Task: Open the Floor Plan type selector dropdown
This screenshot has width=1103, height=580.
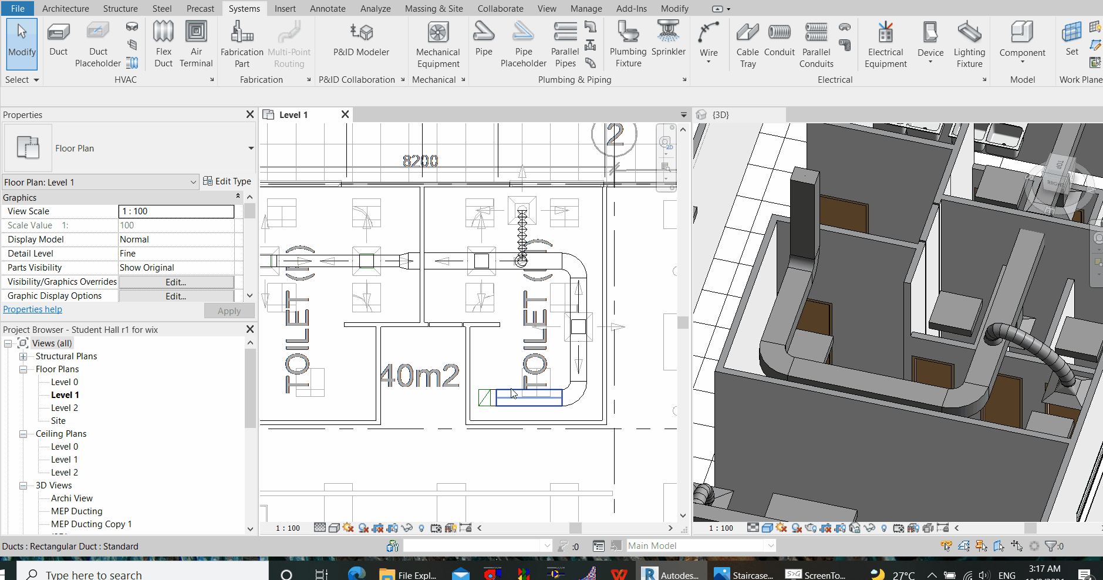Action: 251,149
